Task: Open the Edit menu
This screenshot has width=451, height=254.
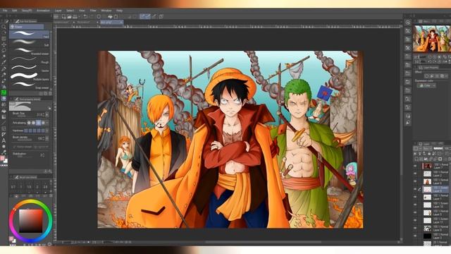Action: [14, 11]
